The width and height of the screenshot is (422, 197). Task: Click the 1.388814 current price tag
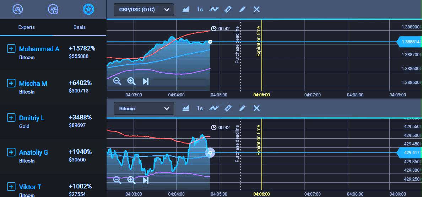pyautogui.click(x=409, y=42)
